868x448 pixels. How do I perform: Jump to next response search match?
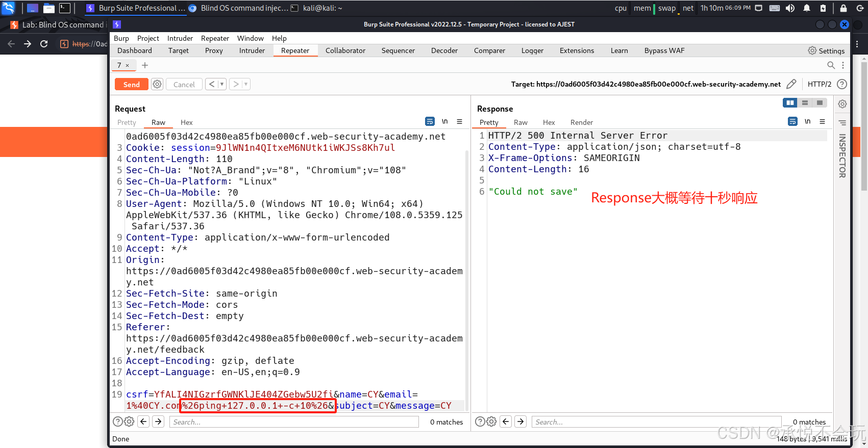(520, 421)
